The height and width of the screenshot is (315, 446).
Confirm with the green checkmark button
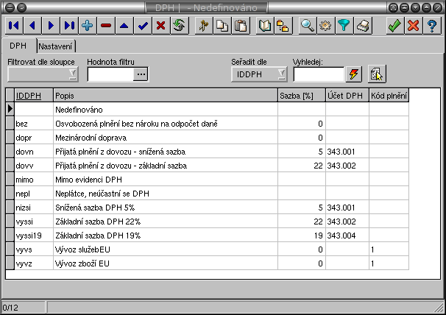pyautogui.click(x=395, y=25)
